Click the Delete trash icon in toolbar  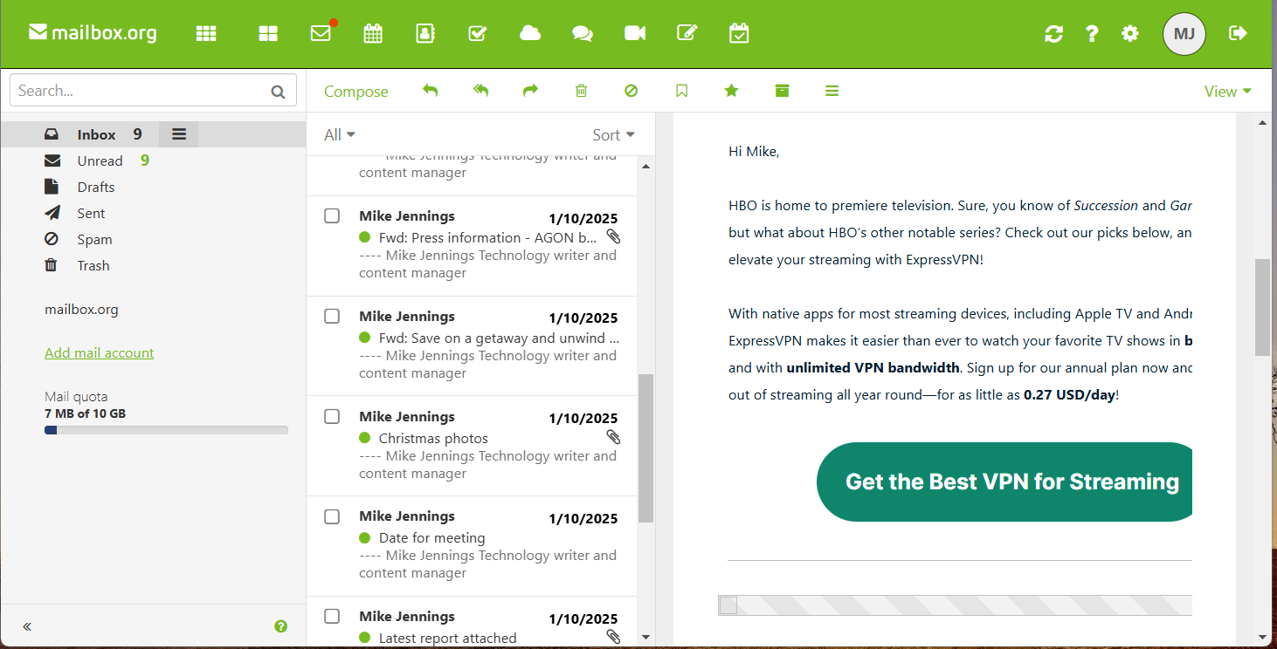(581, 91)
